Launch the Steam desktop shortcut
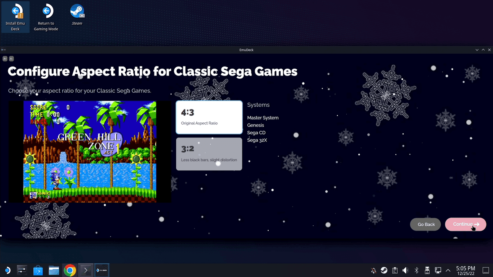The height and width of the screenshot is (277, 493). (77, 15)
